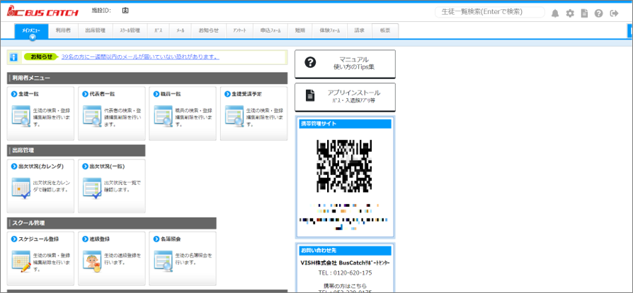This screenshot has height=293, width=633.
Task: Open スケジュール登録 calendar pencil icon
Action: click(21, 261)
